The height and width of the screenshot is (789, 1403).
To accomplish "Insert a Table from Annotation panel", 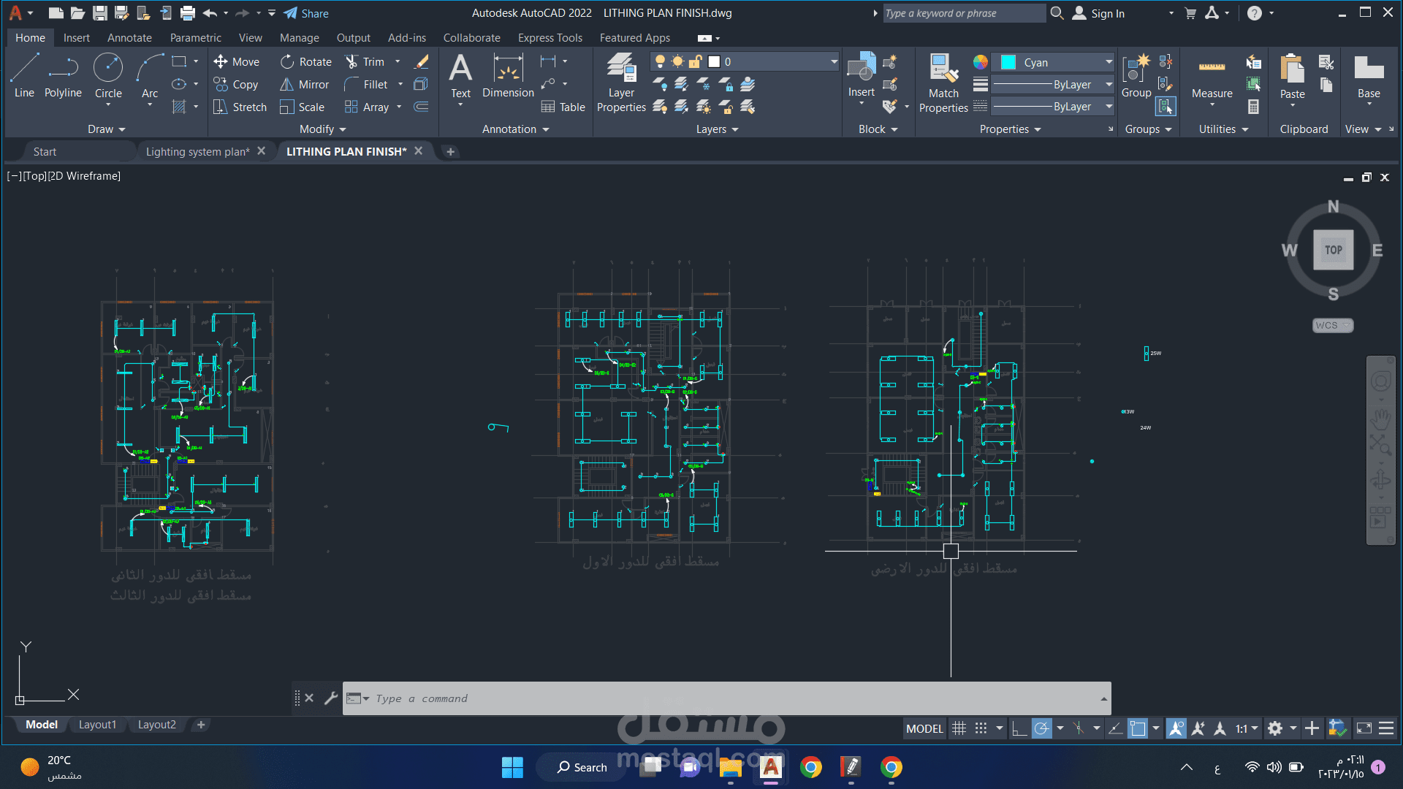I will 563,107.
